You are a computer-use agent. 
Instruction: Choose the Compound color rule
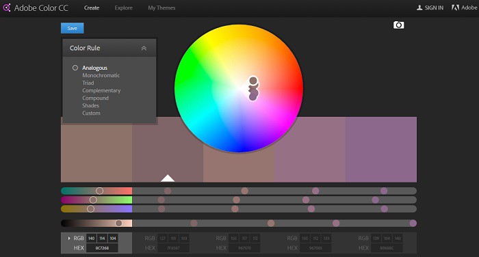pos(95,98)
